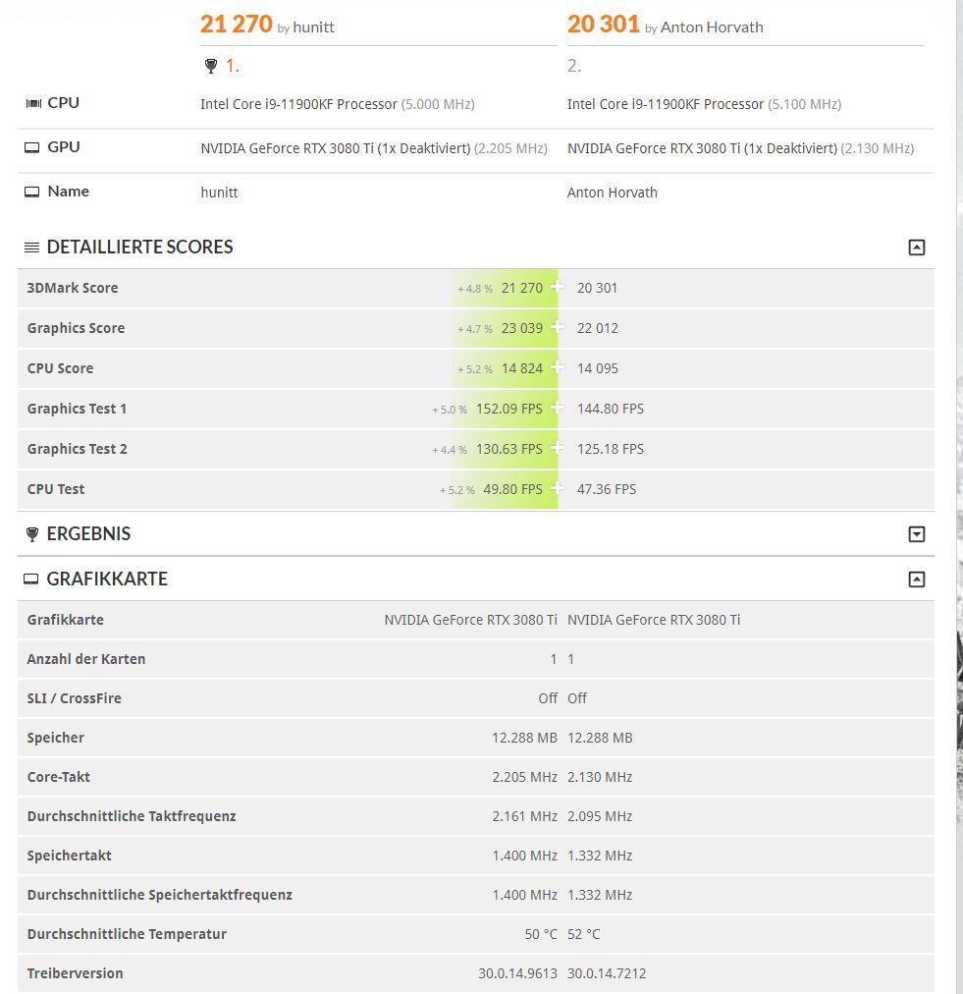
Task: Click the temperature value 50 °C
Action: pos(541,934)
